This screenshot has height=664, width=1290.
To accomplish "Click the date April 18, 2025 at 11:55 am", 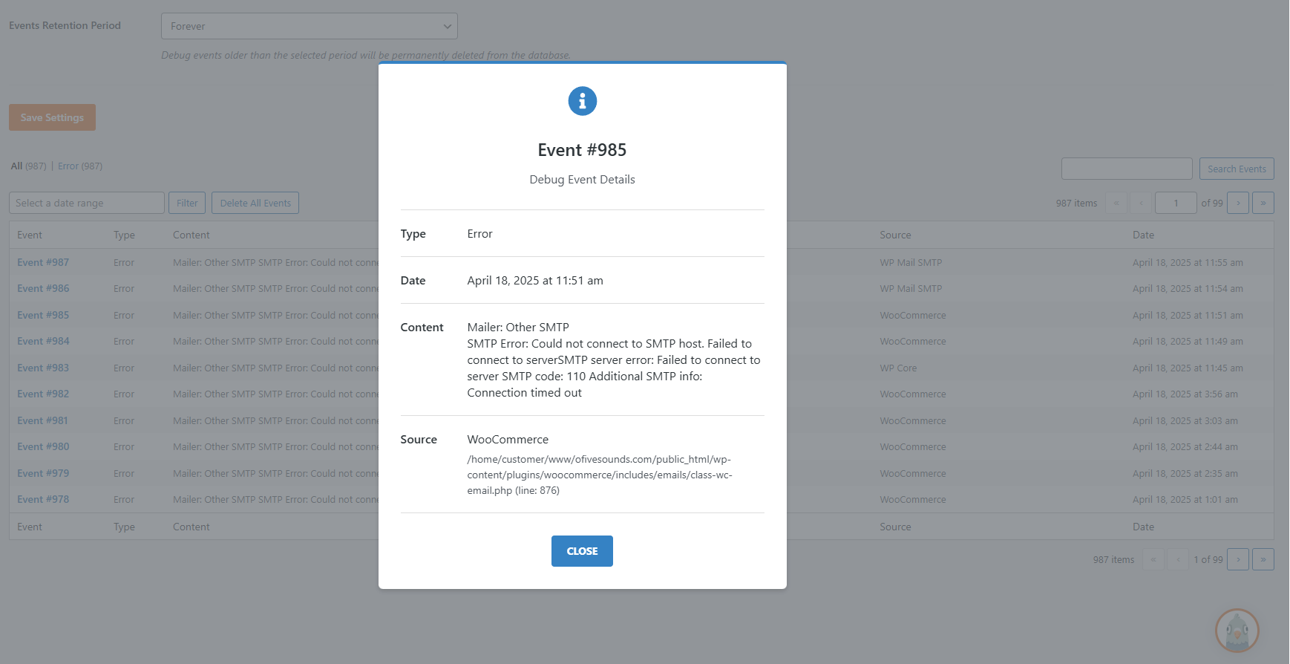I will [1188, 262].
